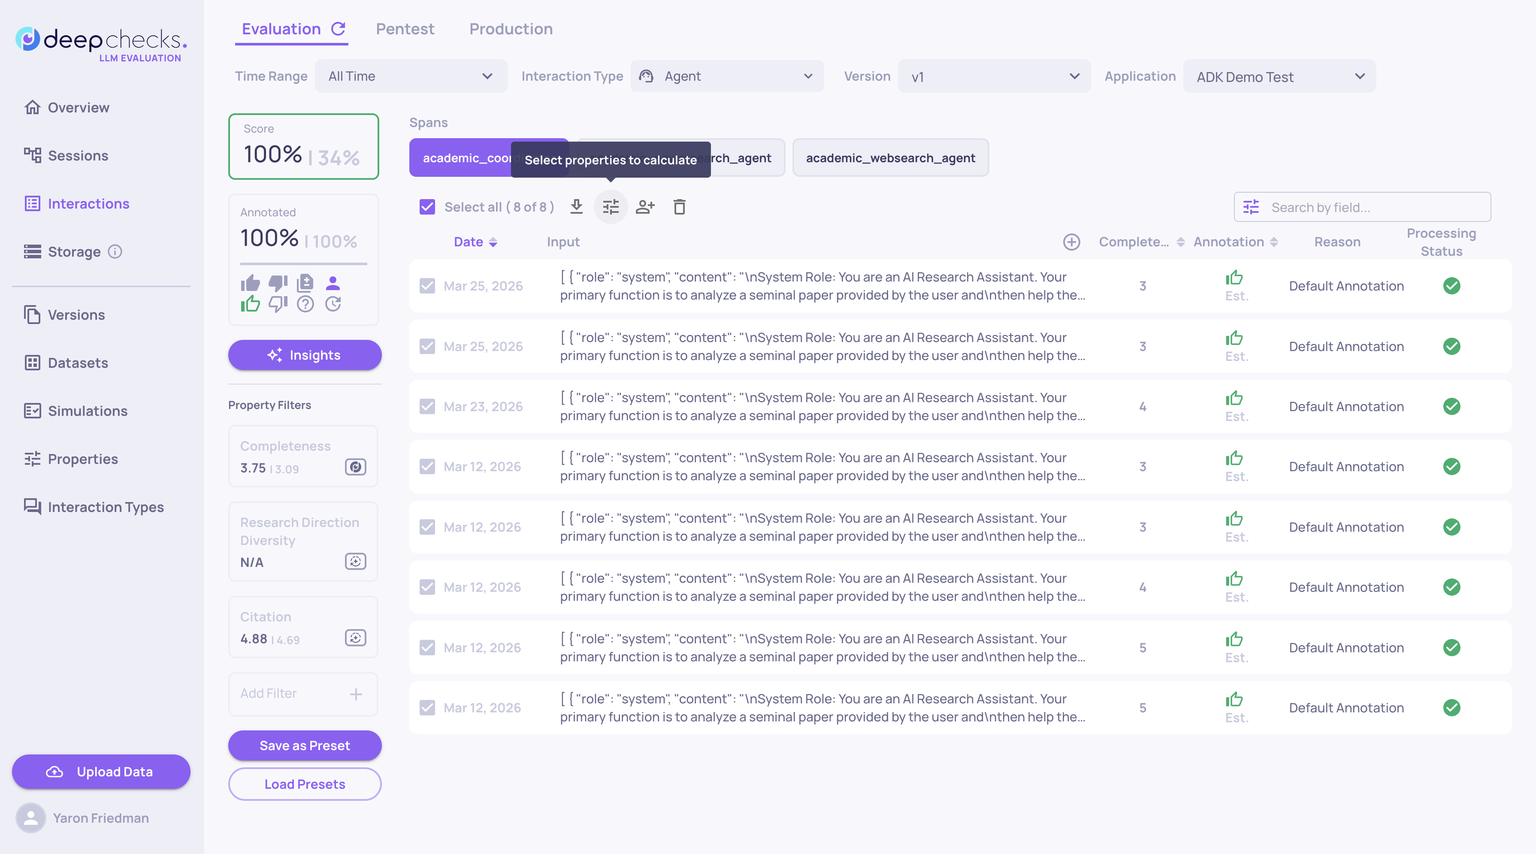1536x854 pixels.
Task: Click the Load Presets button
Action: [x=304, y=784]
